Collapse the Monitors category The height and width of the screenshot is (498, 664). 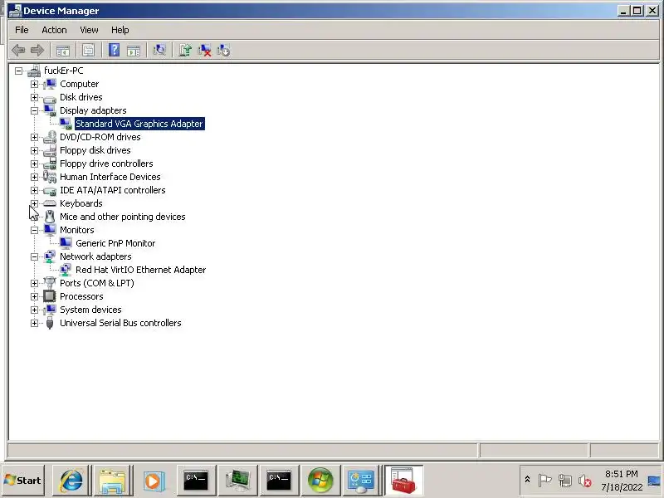click(34, 231)
